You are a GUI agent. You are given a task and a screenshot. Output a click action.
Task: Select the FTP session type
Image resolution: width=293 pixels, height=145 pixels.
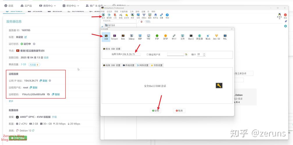coord(157,37)
